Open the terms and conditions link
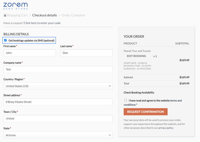Viewport: 200px width, 142px height. [x=176, y=101]
